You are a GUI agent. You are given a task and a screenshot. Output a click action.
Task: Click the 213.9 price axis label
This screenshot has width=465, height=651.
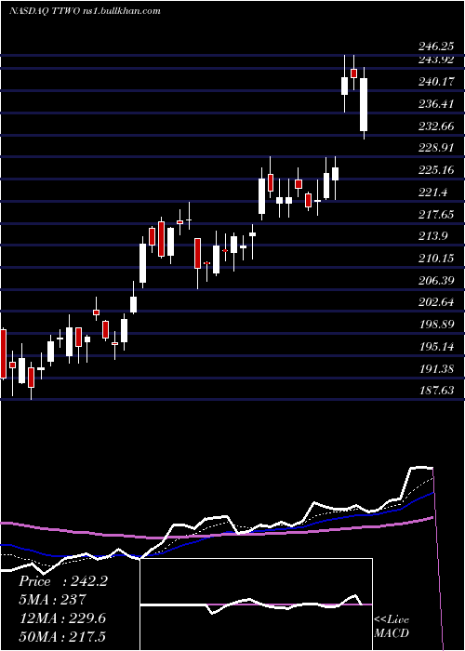pyautogui.click(x=432, y=236)
